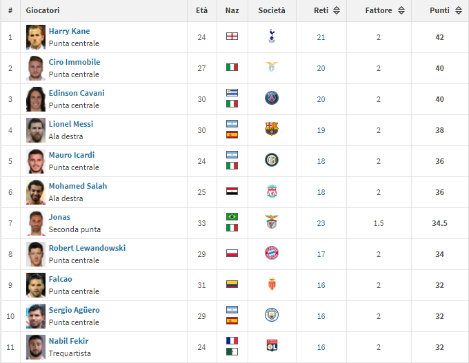This screenshot has height=363, width=469.
Task: Open the Inter Milan club logo
Action: point(272,160)
